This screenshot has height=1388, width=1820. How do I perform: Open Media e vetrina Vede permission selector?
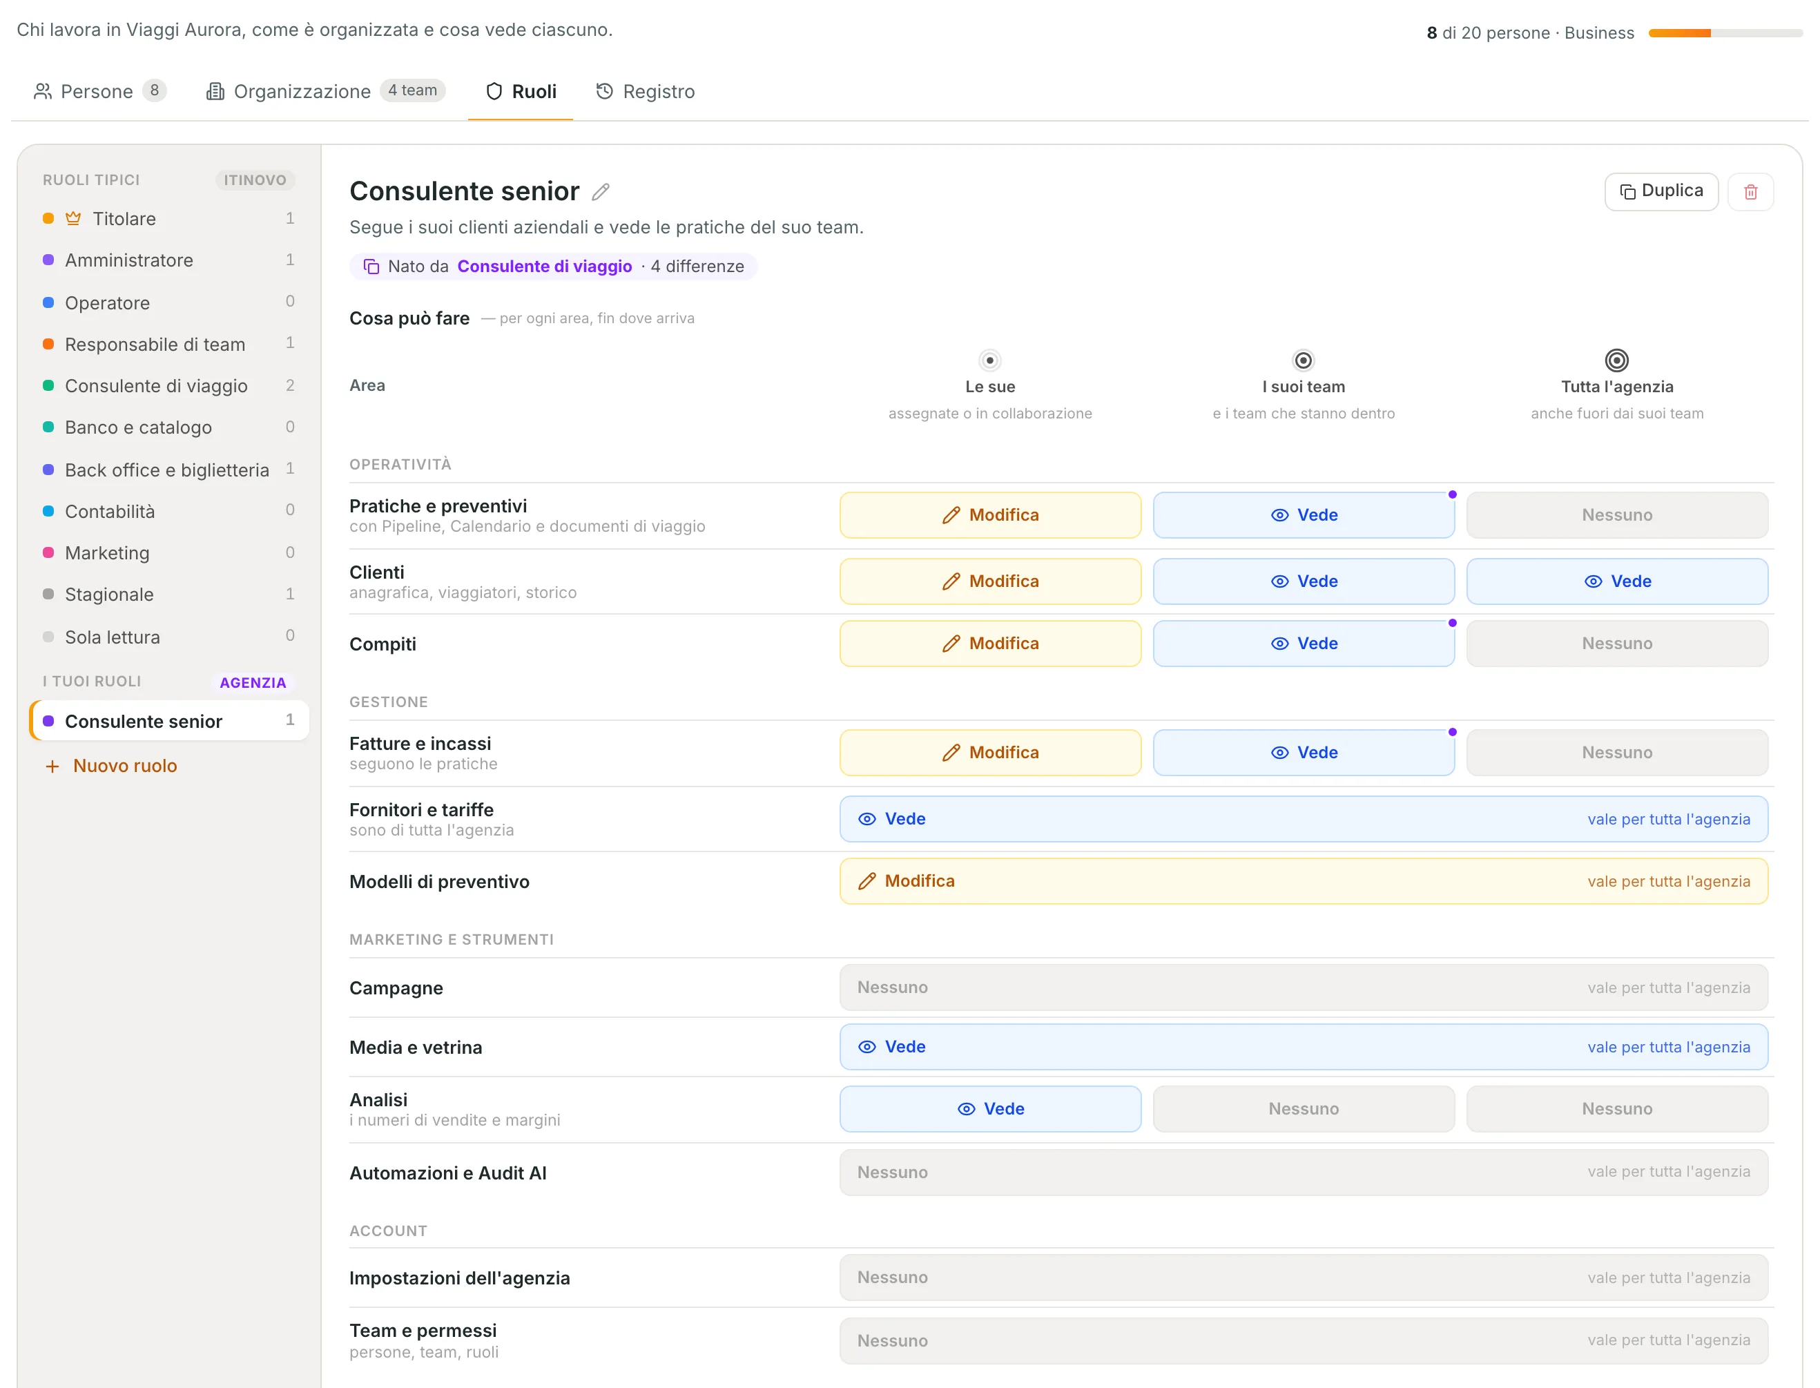point(1303,1046)
